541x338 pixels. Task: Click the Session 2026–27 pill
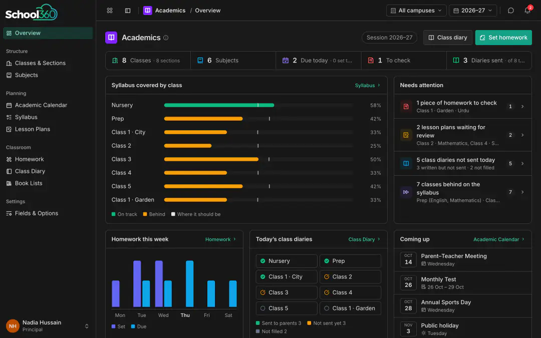389,38
